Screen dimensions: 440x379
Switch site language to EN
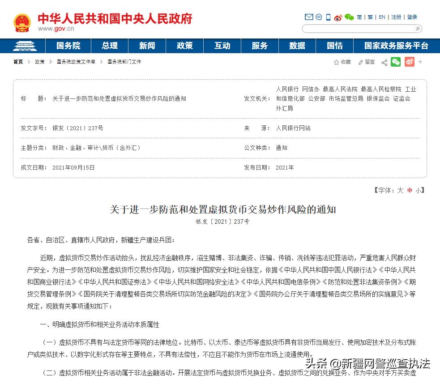point(381,17)
